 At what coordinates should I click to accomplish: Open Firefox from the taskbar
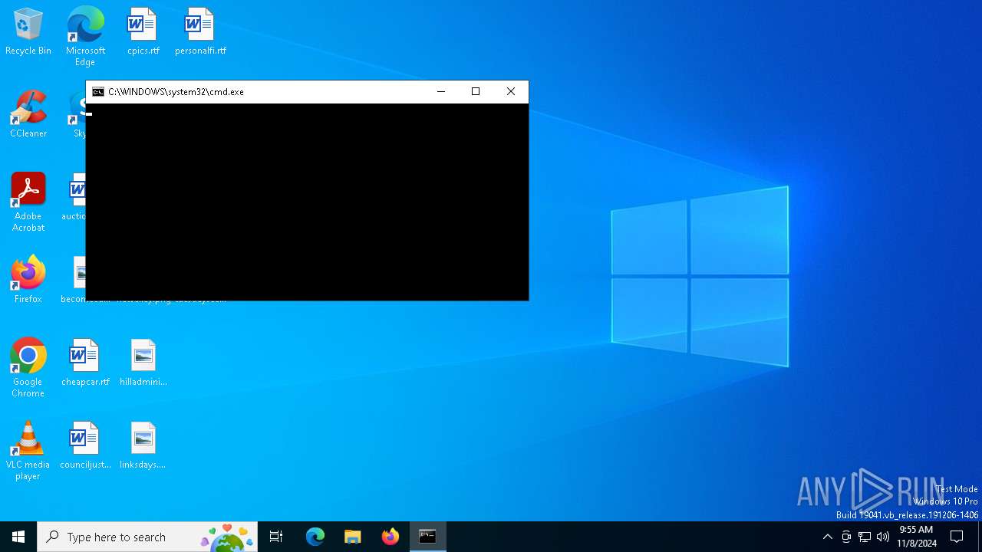pyautogui.click(x=390, y=537)
